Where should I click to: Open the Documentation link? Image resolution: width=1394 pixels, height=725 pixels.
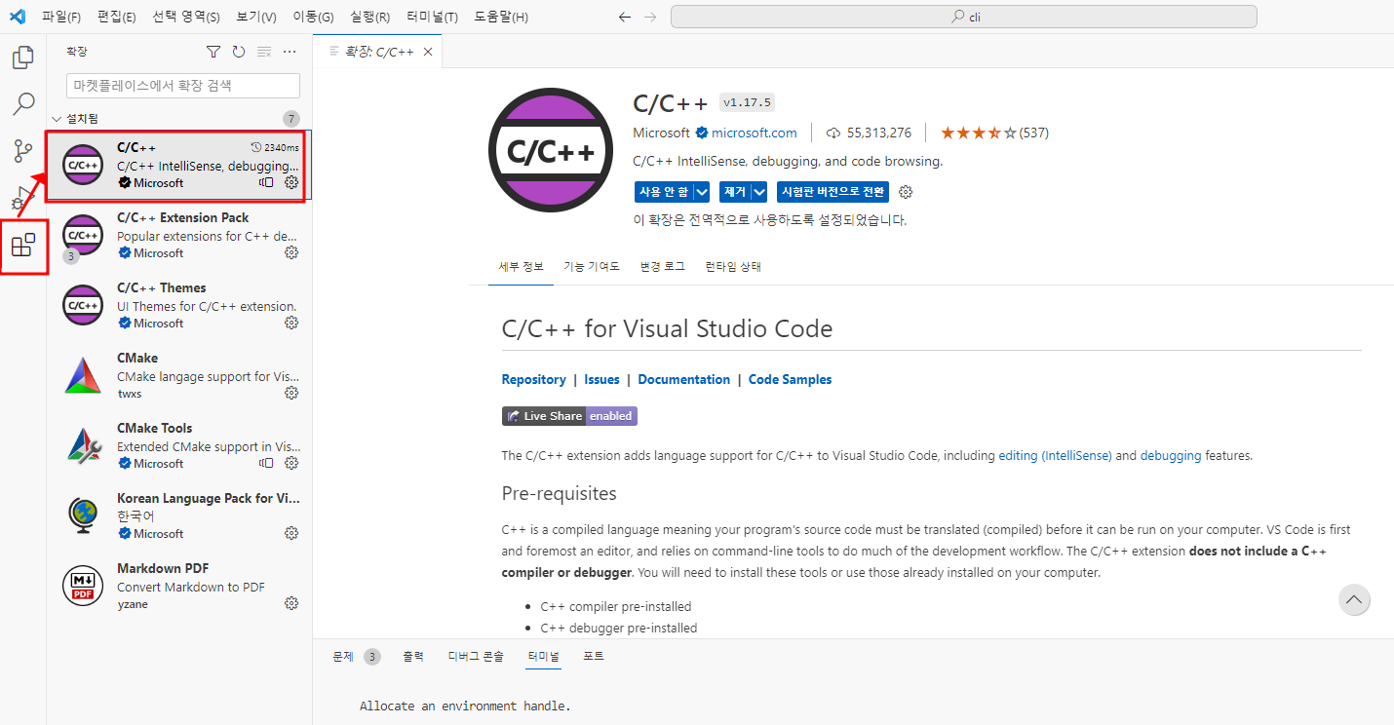683,379
